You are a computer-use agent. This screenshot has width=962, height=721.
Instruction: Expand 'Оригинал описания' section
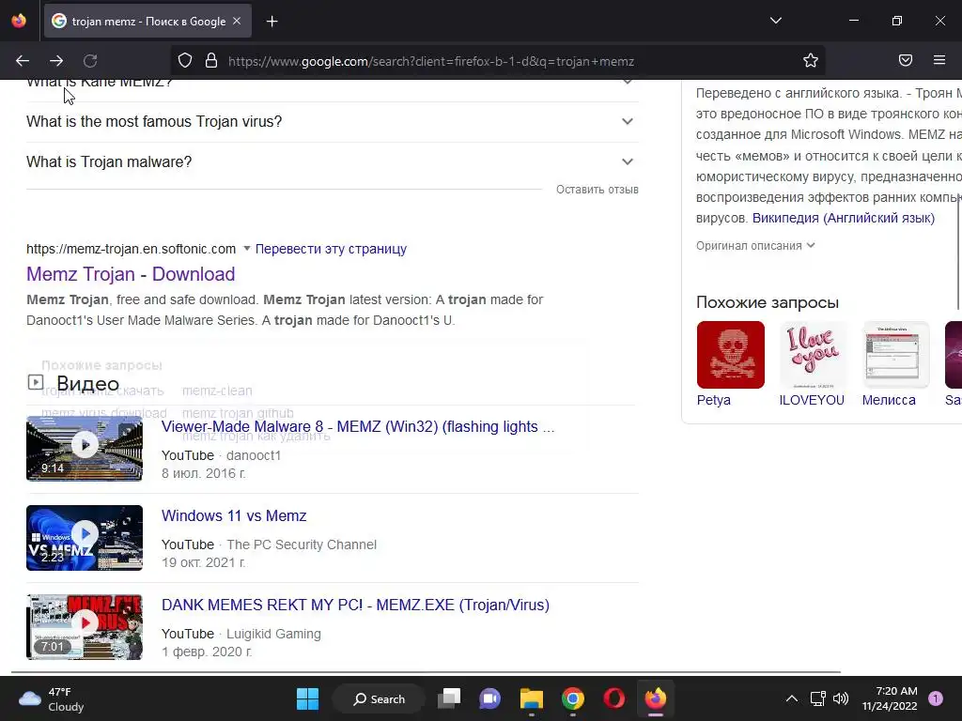coord(755,245)
